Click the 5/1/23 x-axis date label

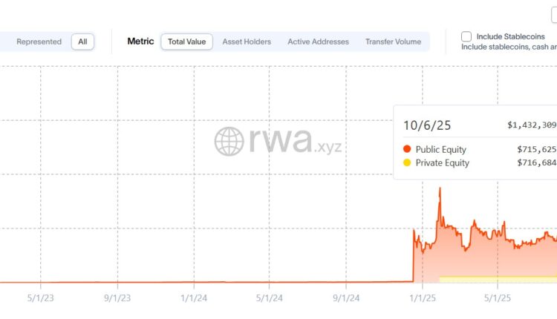(39, 297)
